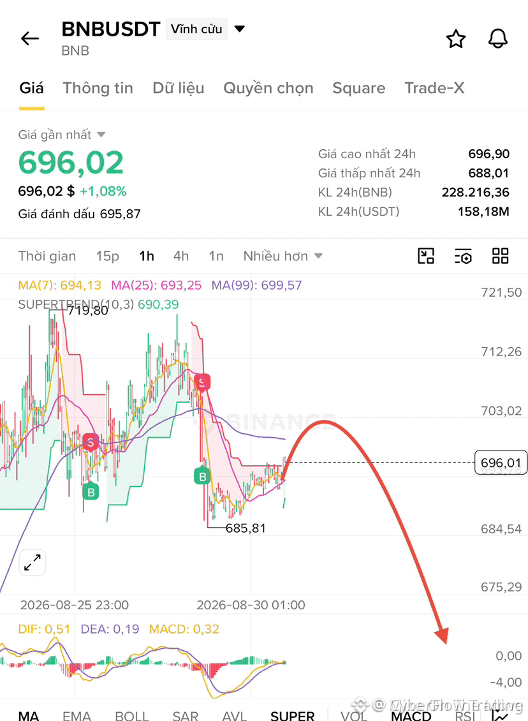
Task: Switch to Thông tin tab
Action: [98, 88]
